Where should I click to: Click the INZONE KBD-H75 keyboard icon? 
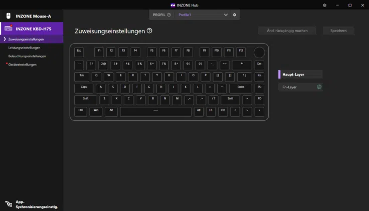pyautogui.click(x=9, y=29)
